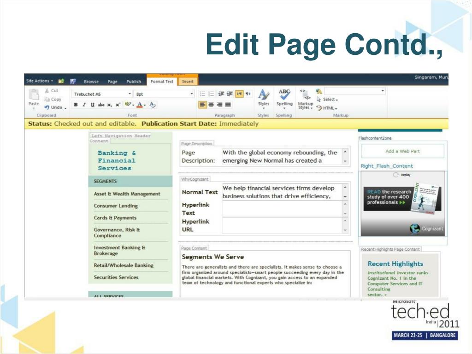Click the Copy icon
The height and width of the screenshot is (354, 472).
coord(47,100)
